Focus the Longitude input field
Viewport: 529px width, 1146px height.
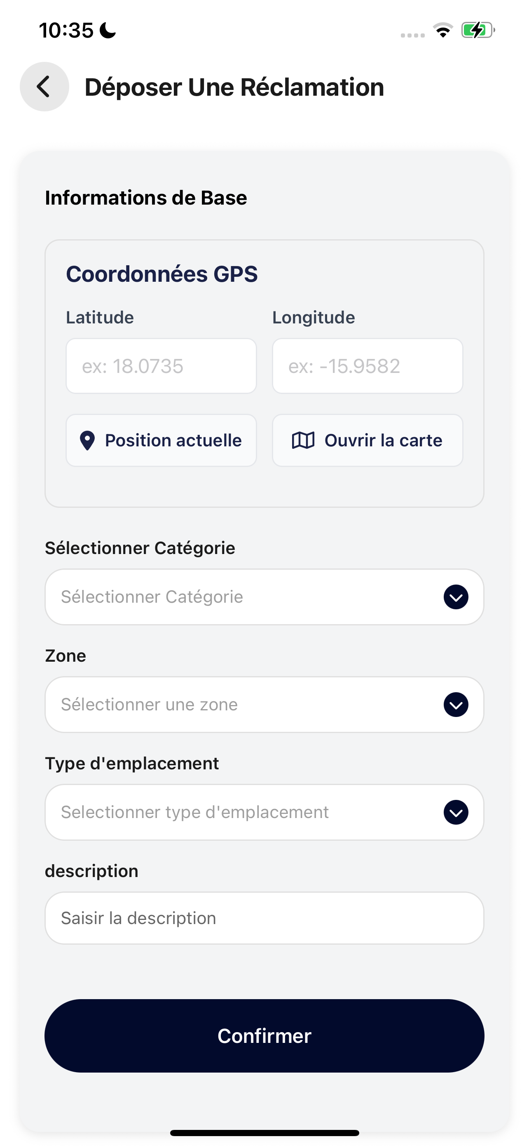[x=367, y=366]
